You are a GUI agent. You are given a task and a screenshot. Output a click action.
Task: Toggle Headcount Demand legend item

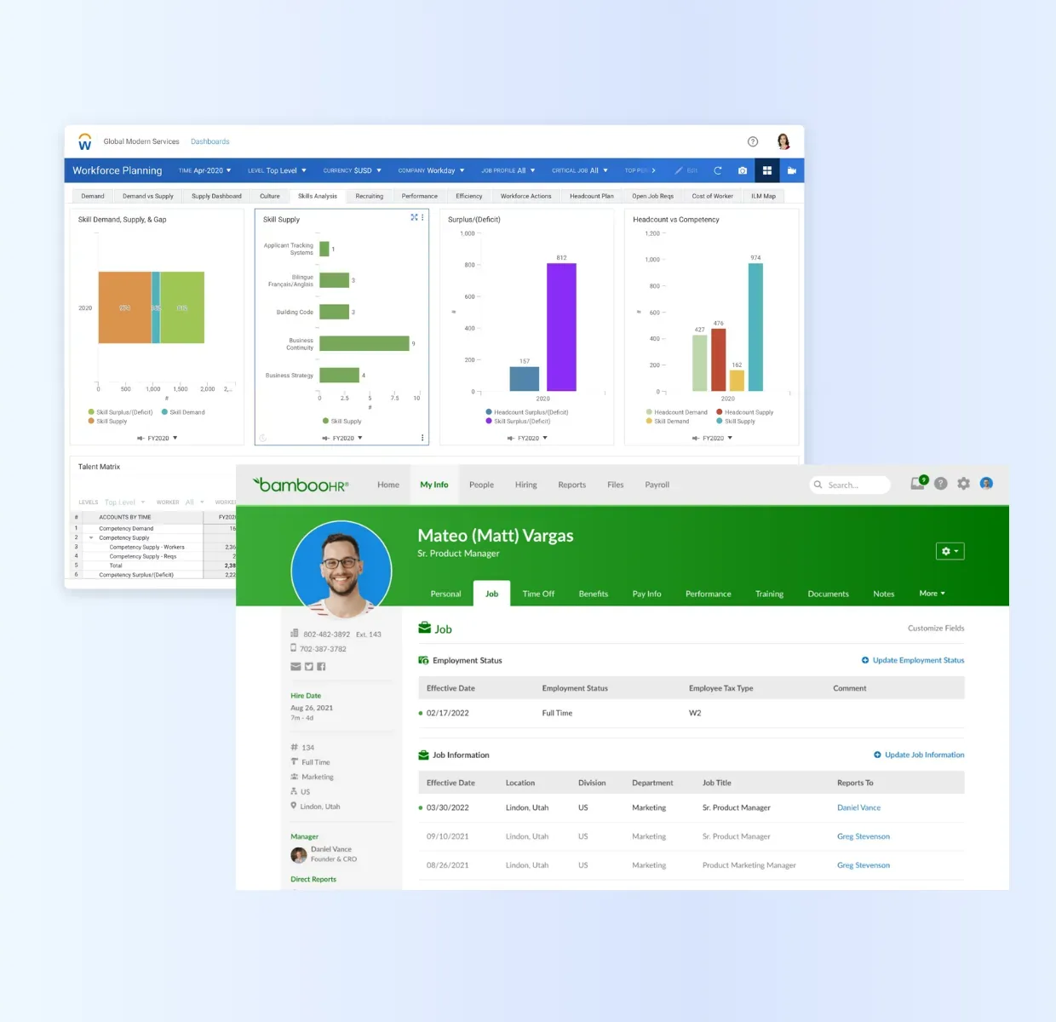tap(676, 412)
